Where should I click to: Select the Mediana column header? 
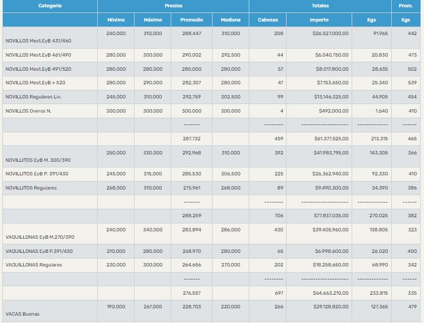(x=230, y=20)
